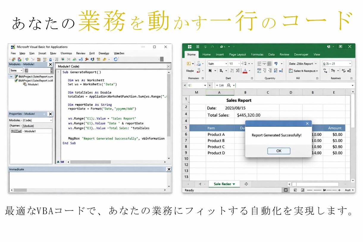Close the Properties - Module1 panel
Screen dimensions: 363x242
50,114
